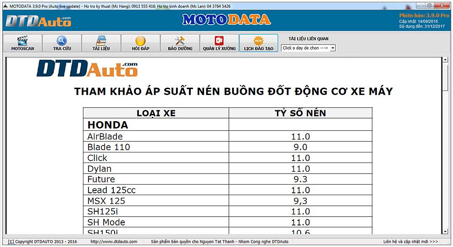Click the MOTODATA title logo
The width and height of the screenshot is (453, 247).
[x=226, y=19]
